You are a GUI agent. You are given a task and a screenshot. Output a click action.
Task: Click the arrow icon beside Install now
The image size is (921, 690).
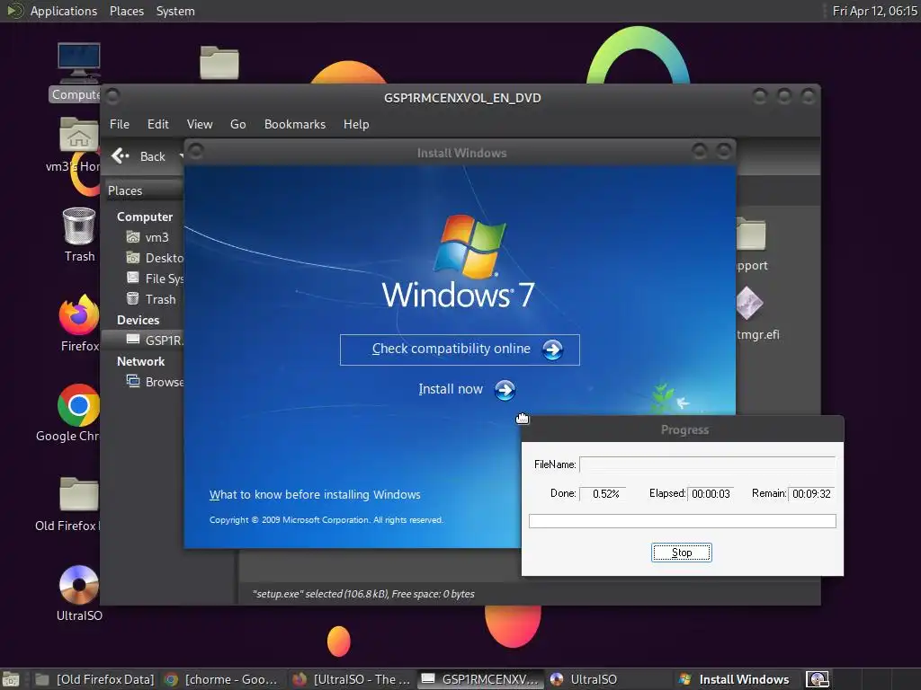[x=505, y=390]
